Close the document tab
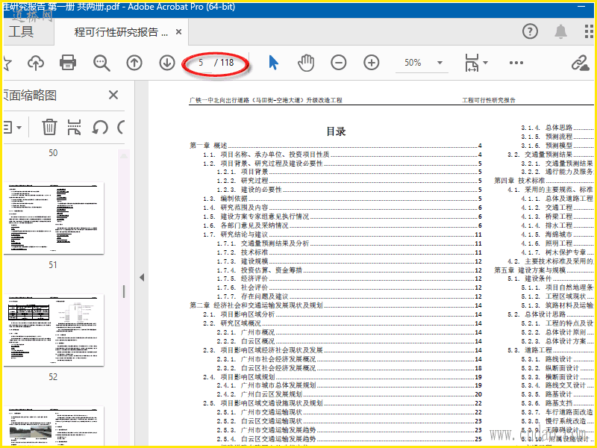 [x=178, y=32]
